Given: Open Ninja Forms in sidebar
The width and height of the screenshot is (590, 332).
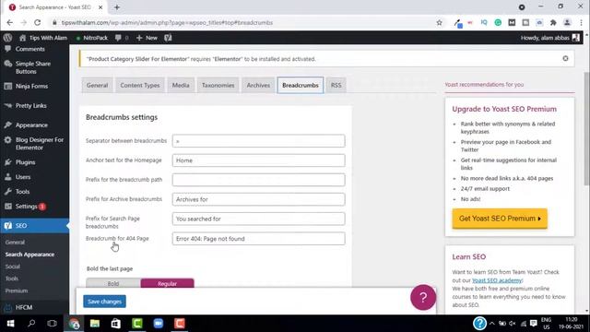Looking at the screenshot, I should pos(31,86).
